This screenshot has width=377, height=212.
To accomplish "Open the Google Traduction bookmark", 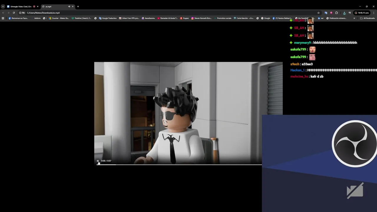I will tap(108, 18).
